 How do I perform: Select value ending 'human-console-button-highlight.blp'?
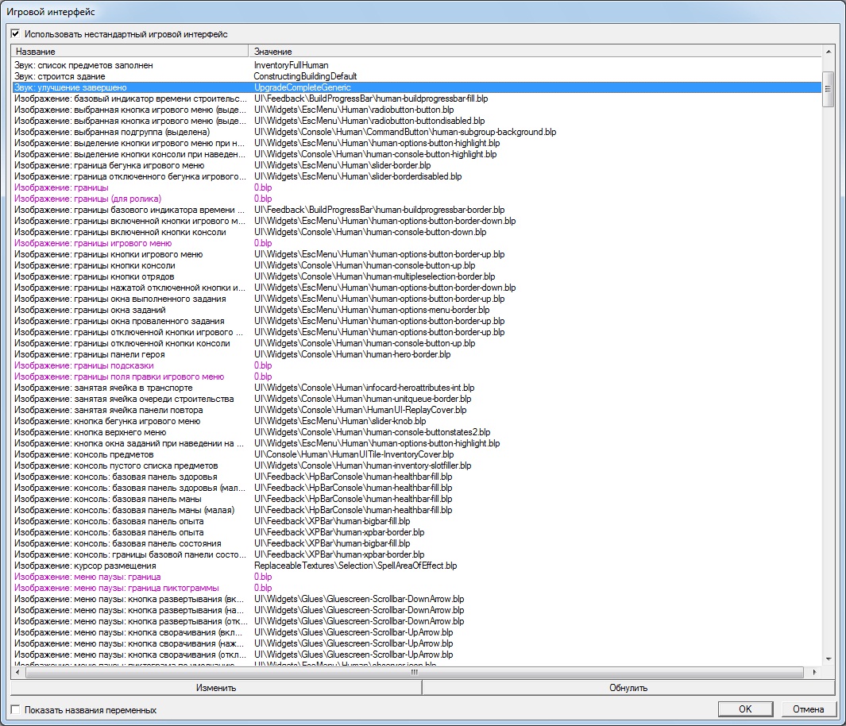point(376,154)
